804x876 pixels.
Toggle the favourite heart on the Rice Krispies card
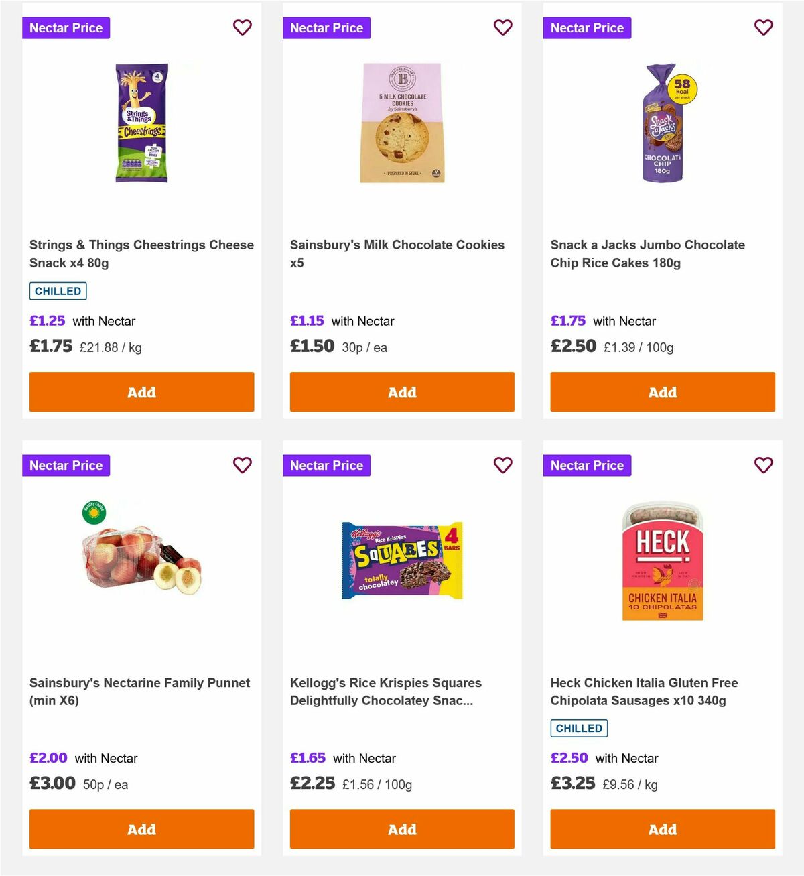tap(503, 464)
